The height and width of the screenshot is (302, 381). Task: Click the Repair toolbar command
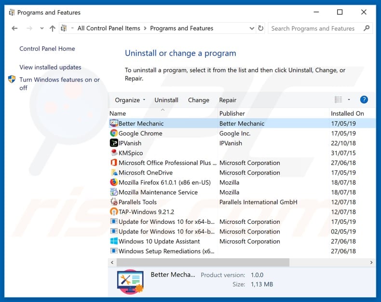point(228,100)
